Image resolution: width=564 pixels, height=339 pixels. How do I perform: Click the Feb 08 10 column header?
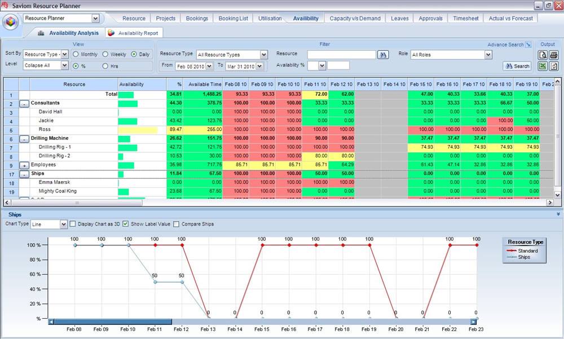[236, 84]
